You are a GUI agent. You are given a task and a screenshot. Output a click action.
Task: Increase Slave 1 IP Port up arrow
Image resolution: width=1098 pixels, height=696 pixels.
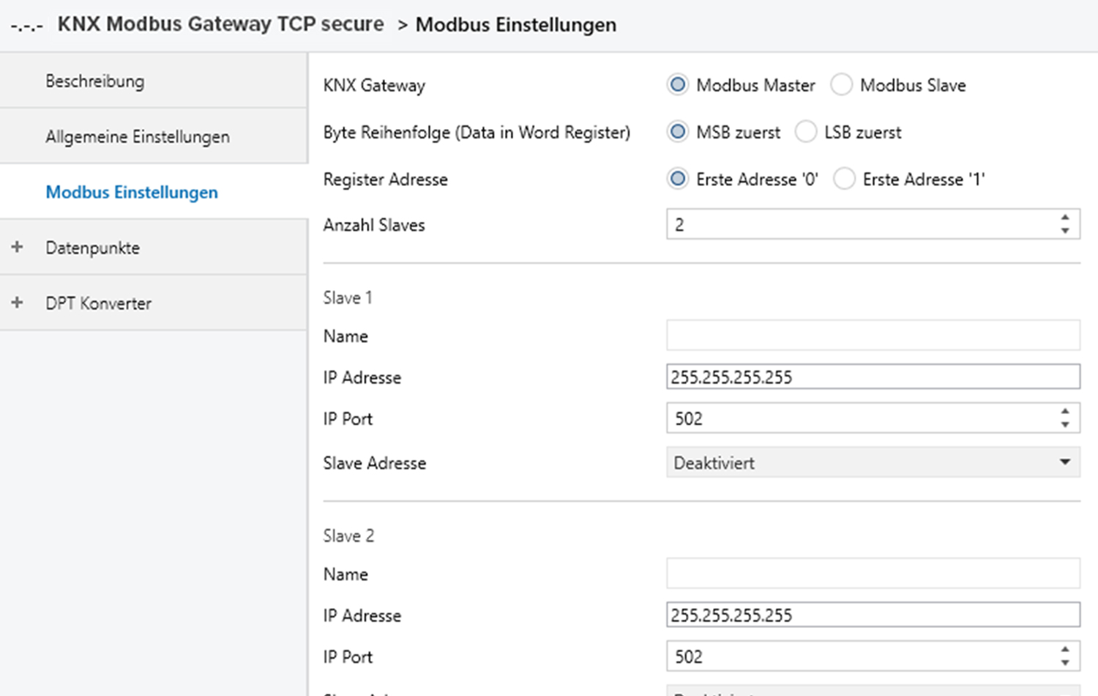[1065, 412]
